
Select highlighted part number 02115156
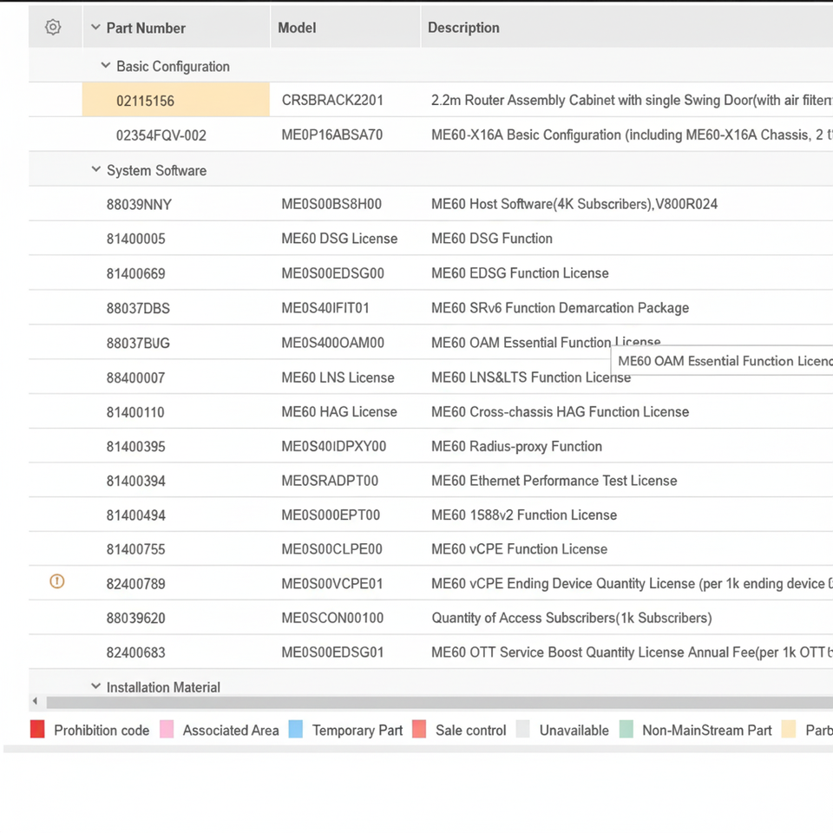(x=145, y=101)
